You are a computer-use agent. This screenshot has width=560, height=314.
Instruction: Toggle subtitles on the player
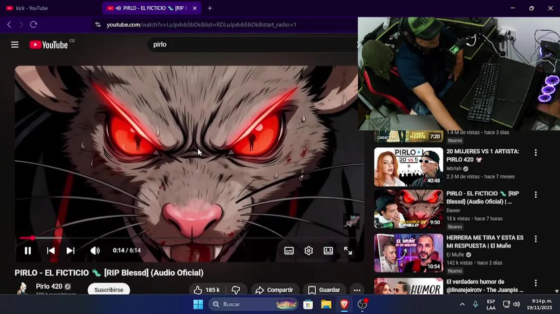click(289, 251)
